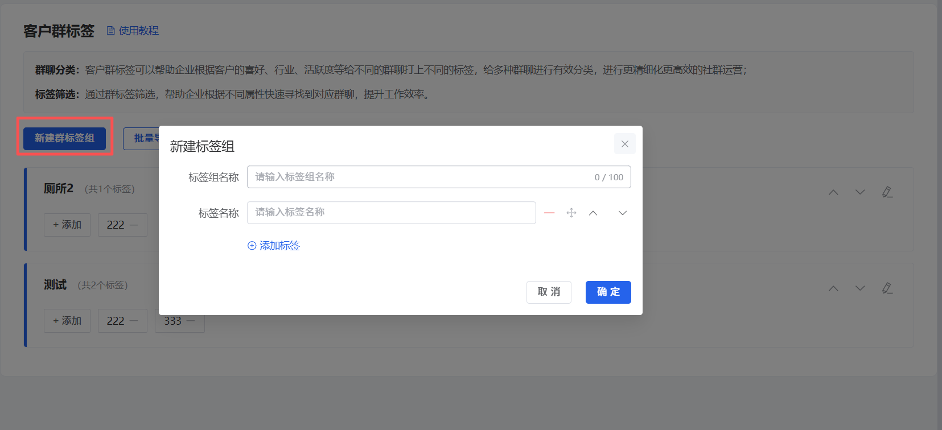Click the 取消 button

tap(549, 292)
